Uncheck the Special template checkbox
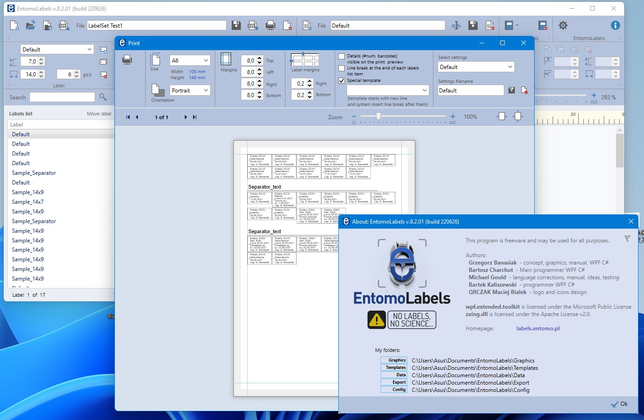 [342, 81]
